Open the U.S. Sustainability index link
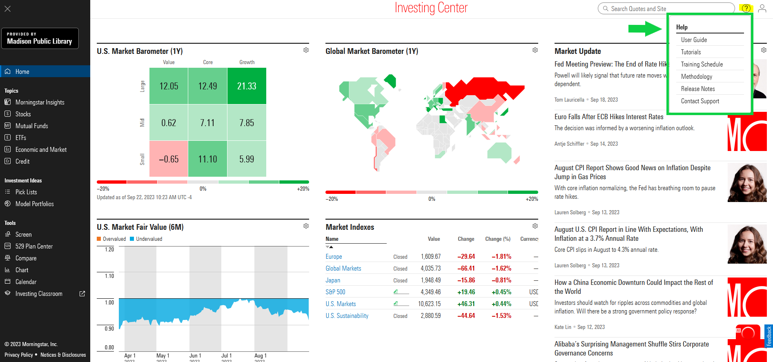 (347, 316)
